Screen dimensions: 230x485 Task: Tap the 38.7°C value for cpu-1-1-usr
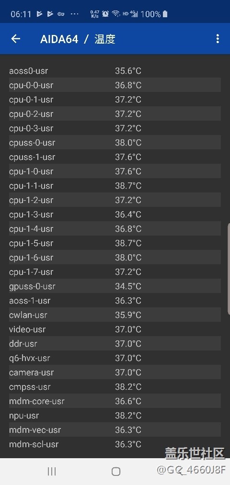[x=128, y=186]
